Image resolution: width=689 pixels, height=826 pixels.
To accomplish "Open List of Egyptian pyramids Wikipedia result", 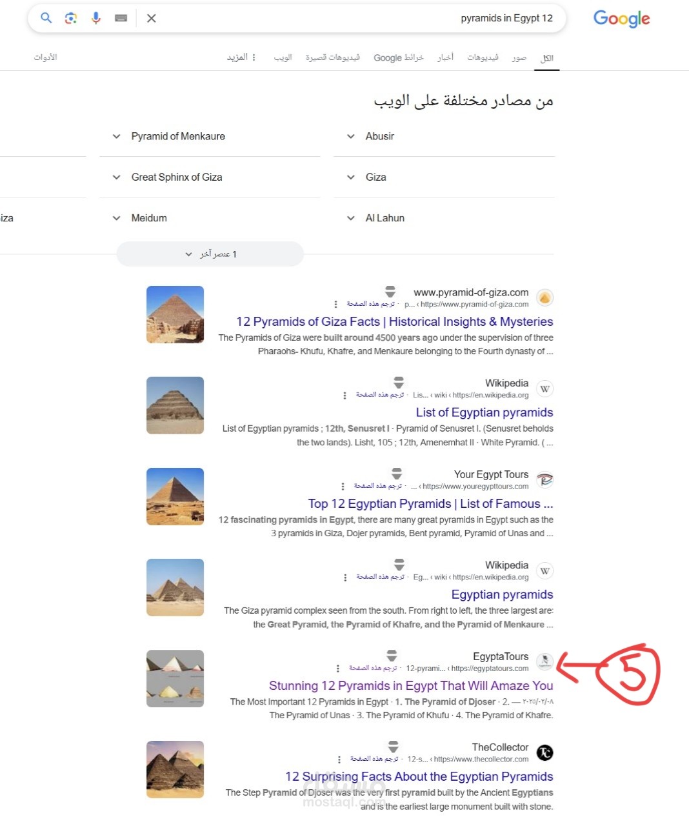I will [484, 412].
